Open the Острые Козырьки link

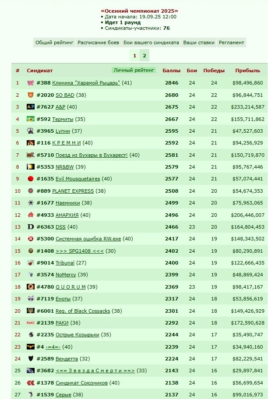coord(78,335)
